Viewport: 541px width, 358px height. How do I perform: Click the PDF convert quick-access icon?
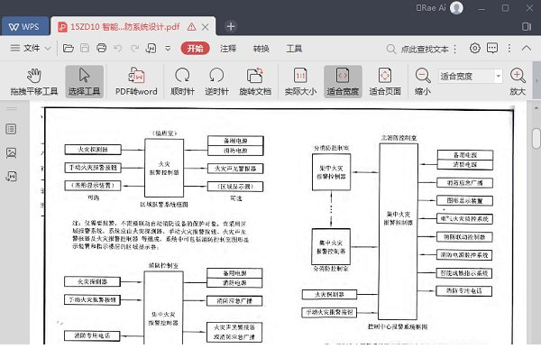coord(151,49)
